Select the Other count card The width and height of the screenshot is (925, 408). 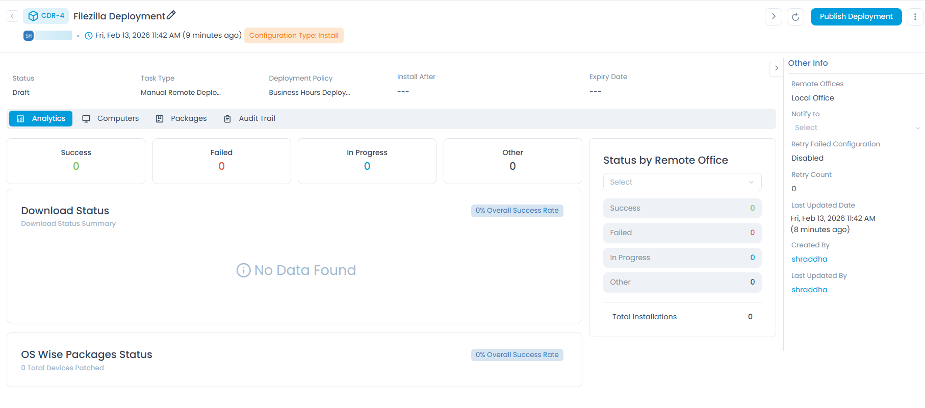pyautogui.click(x=513, y=161)
